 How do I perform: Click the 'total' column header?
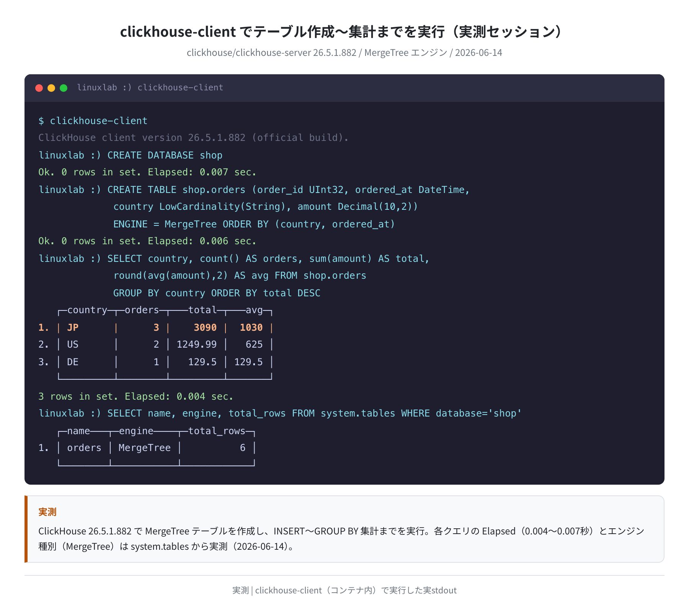coord(202,310)
